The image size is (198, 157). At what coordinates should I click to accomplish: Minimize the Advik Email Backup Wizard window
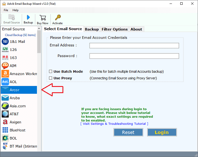(x=171, y=4)
